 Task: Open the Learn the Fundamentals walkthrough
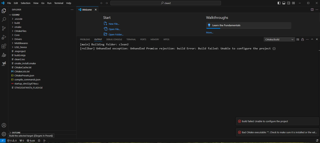pos(249,25)
